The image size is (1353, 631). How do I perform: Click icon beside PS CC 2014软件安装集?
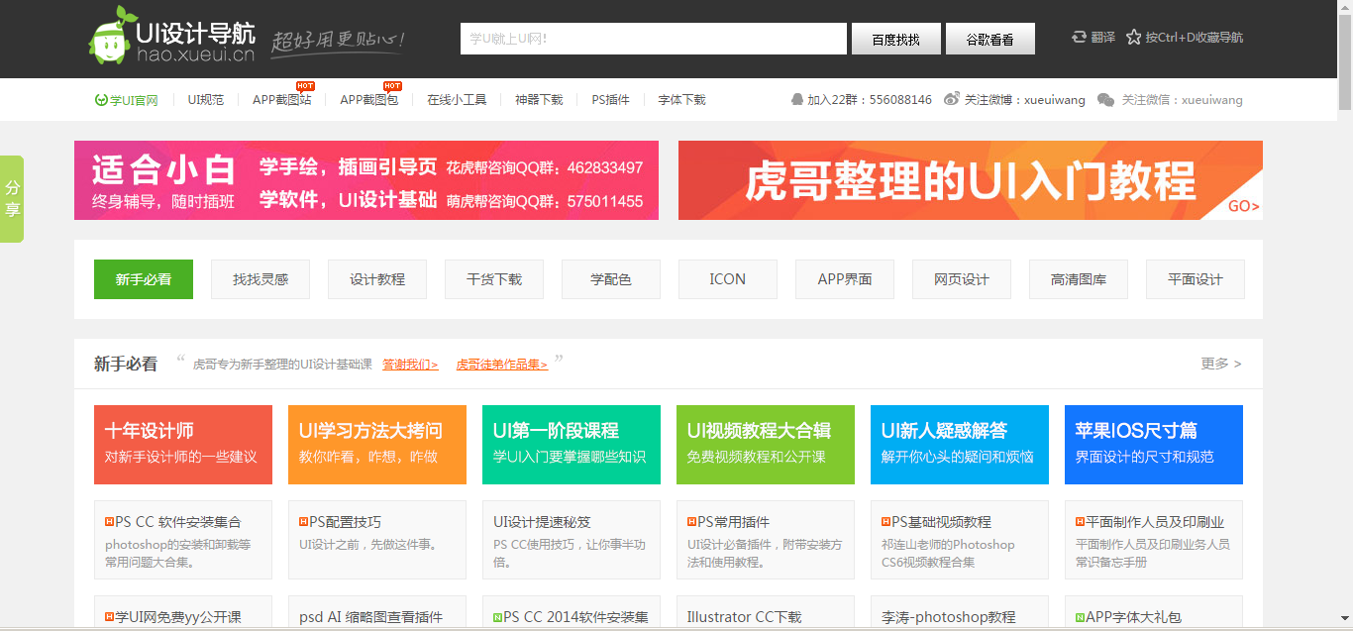pos(498,616)
